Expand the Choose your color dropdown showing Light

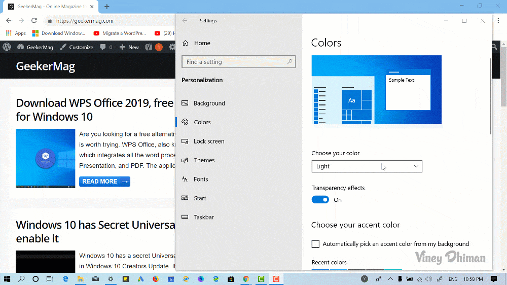(367, 166)
